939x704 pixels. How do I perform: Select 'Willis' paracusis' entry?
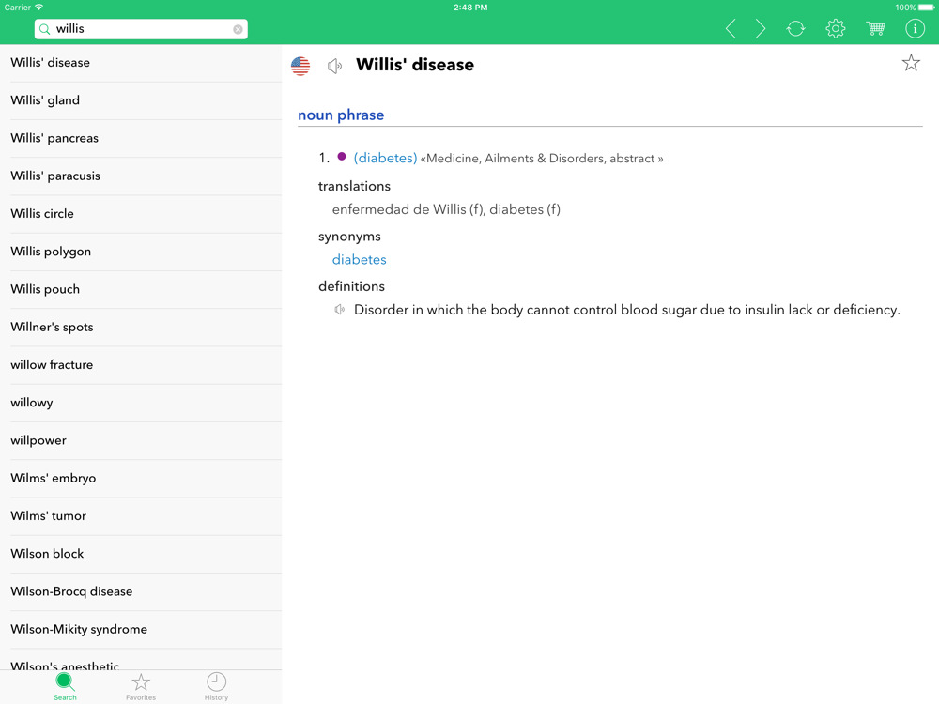coord(141,176)
